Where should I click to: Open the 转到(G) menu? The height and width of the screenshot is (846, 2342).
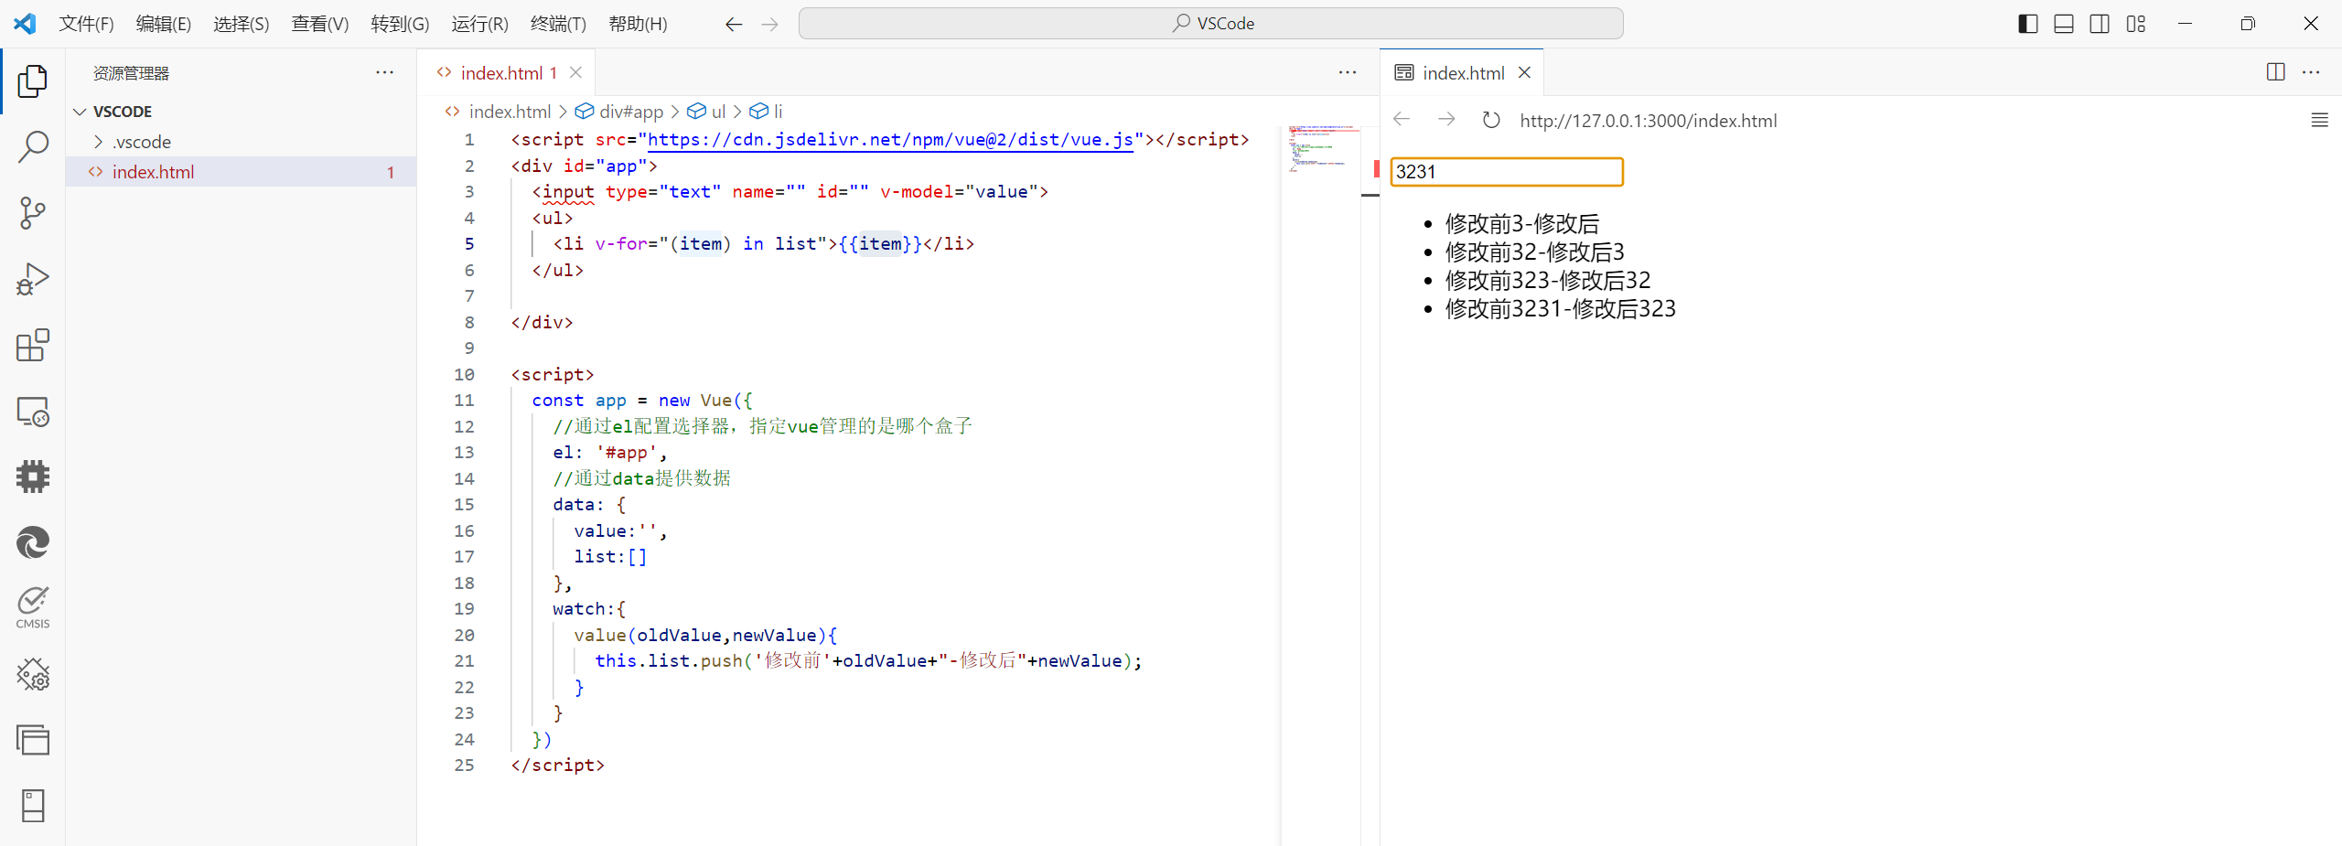[400, 24]
